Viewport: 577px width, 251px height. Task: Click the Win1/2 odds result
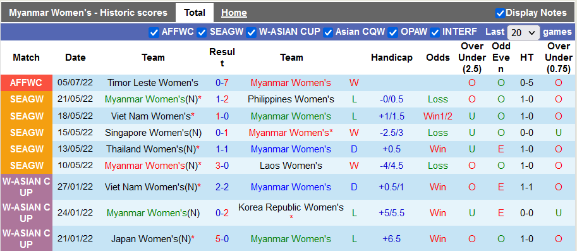[x=438, y=116]
